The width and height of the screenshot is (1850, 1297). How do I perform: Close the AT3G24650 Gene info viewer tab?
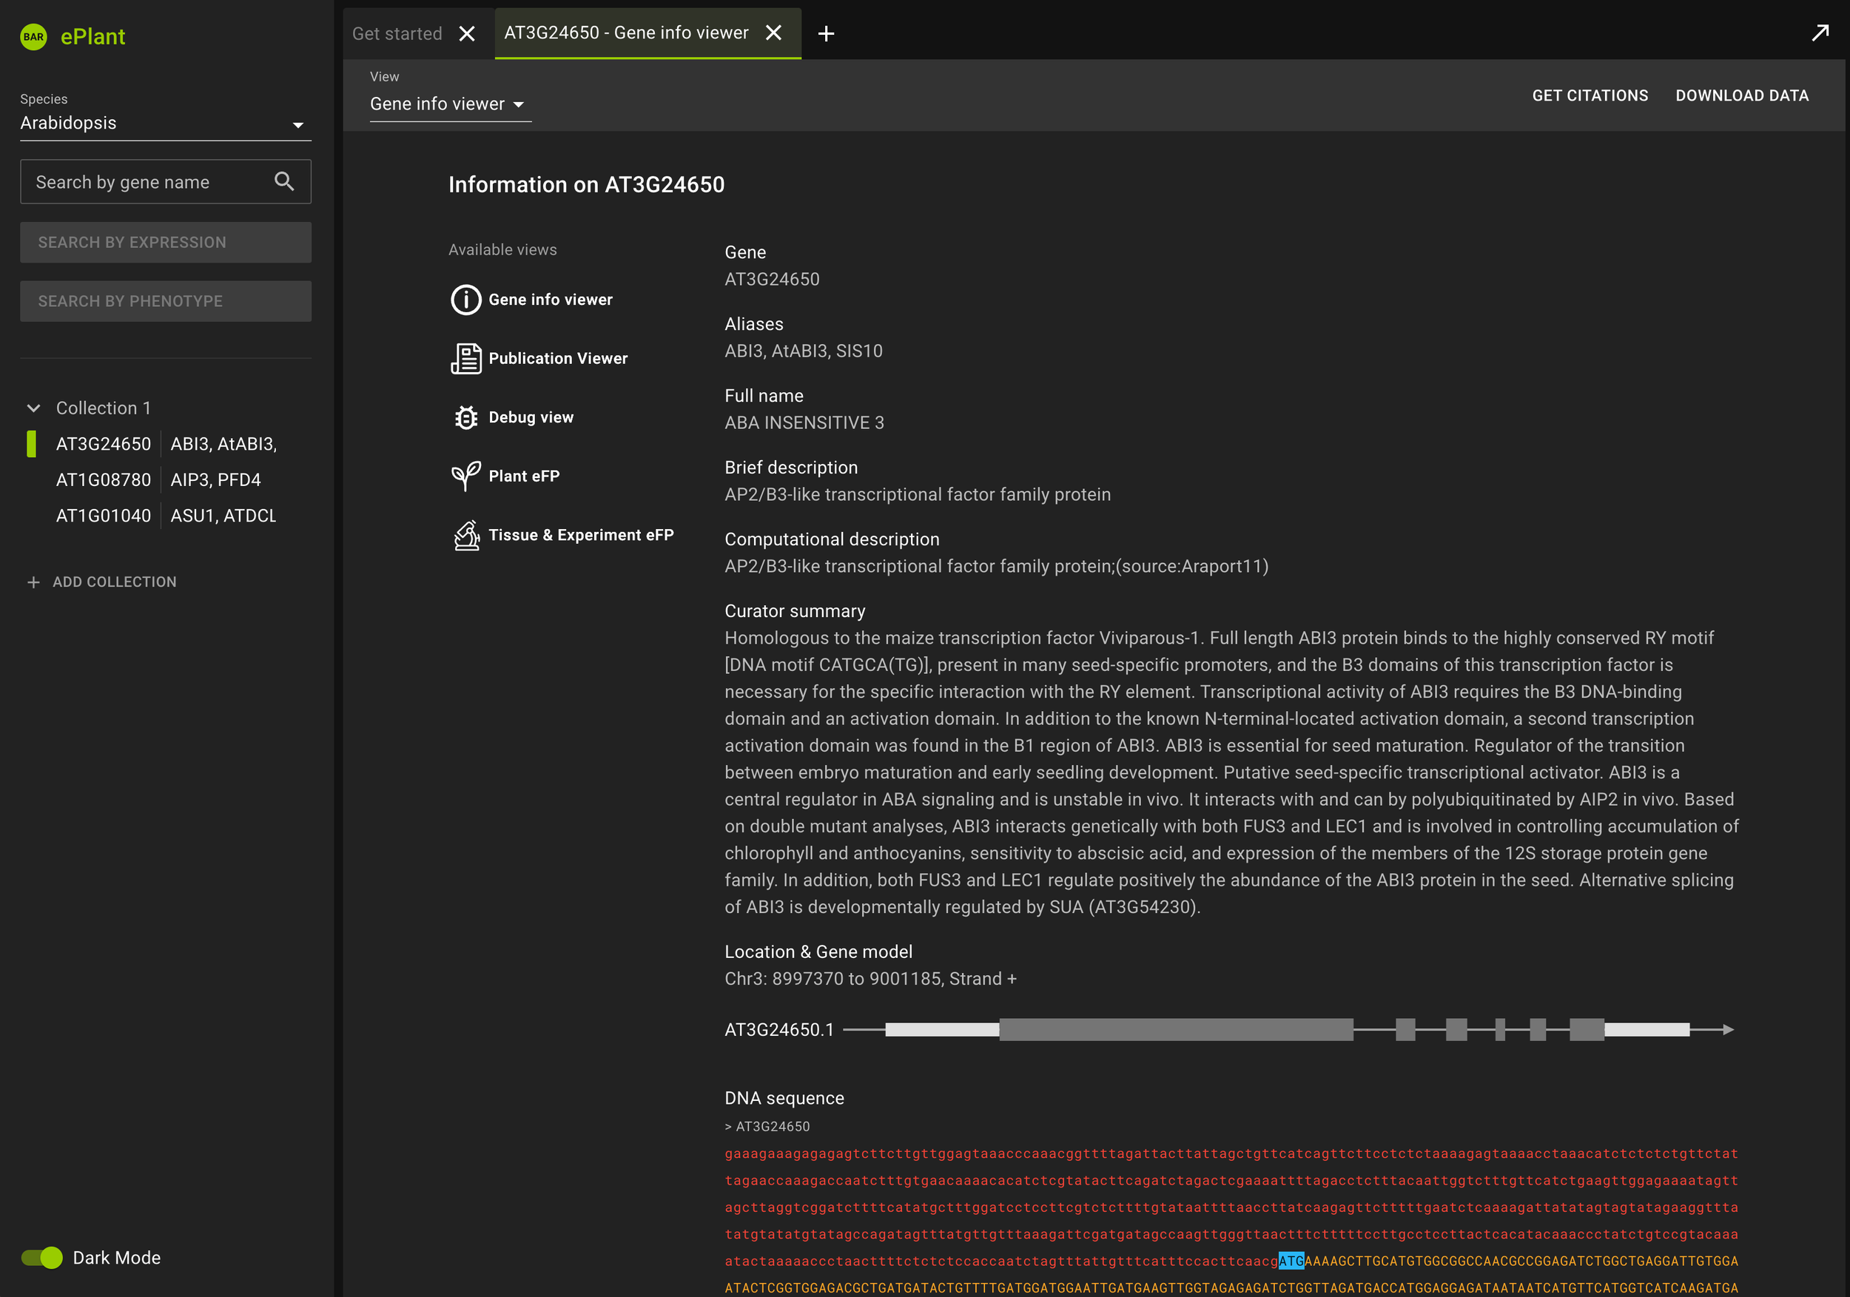(773, 33)
